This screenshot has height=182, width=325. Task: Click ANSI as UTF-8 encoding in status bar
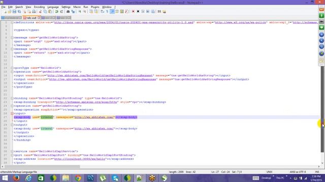(x=298, y=172)
